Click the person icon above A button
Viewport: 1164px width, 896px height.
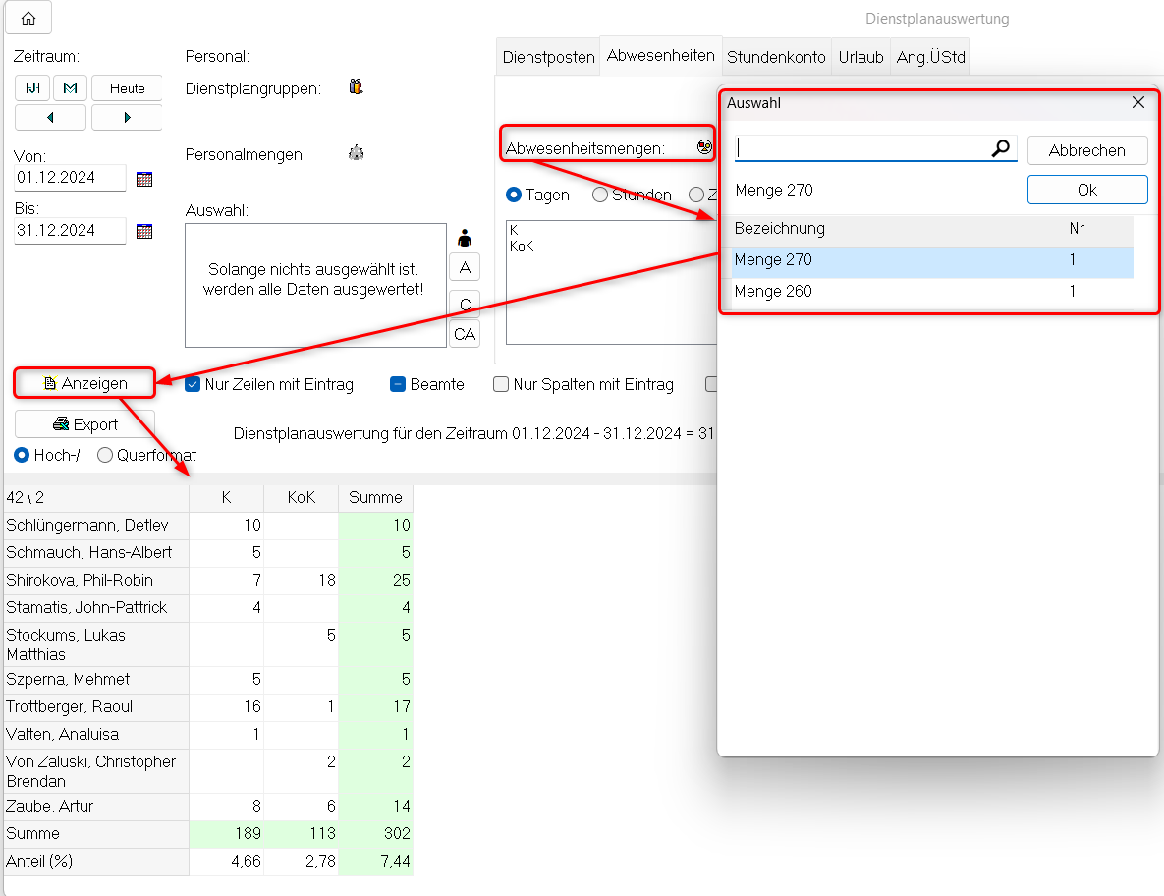point(465,238)
